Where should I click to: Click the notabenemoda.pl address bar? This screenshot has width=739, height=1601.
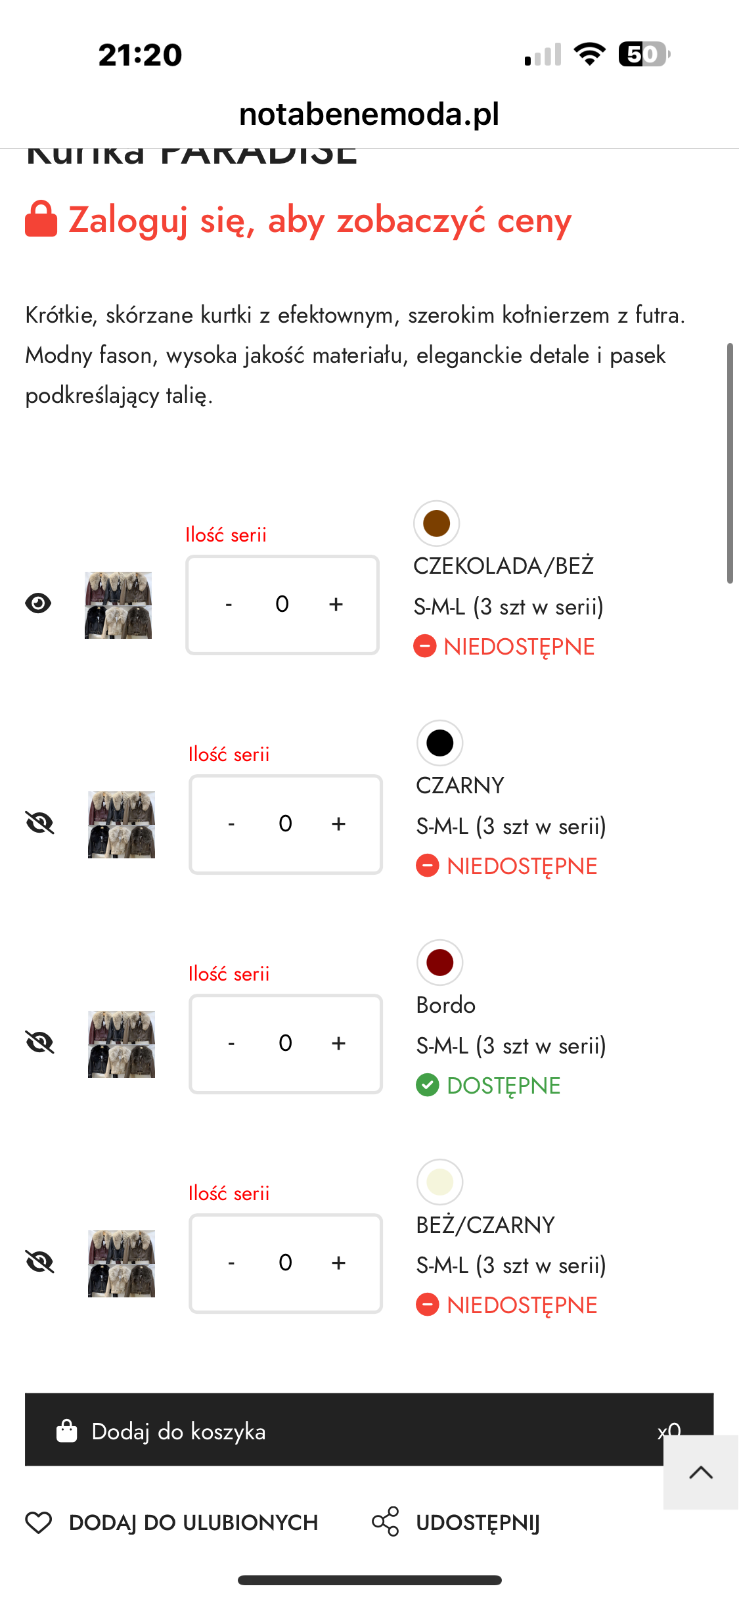369,114
